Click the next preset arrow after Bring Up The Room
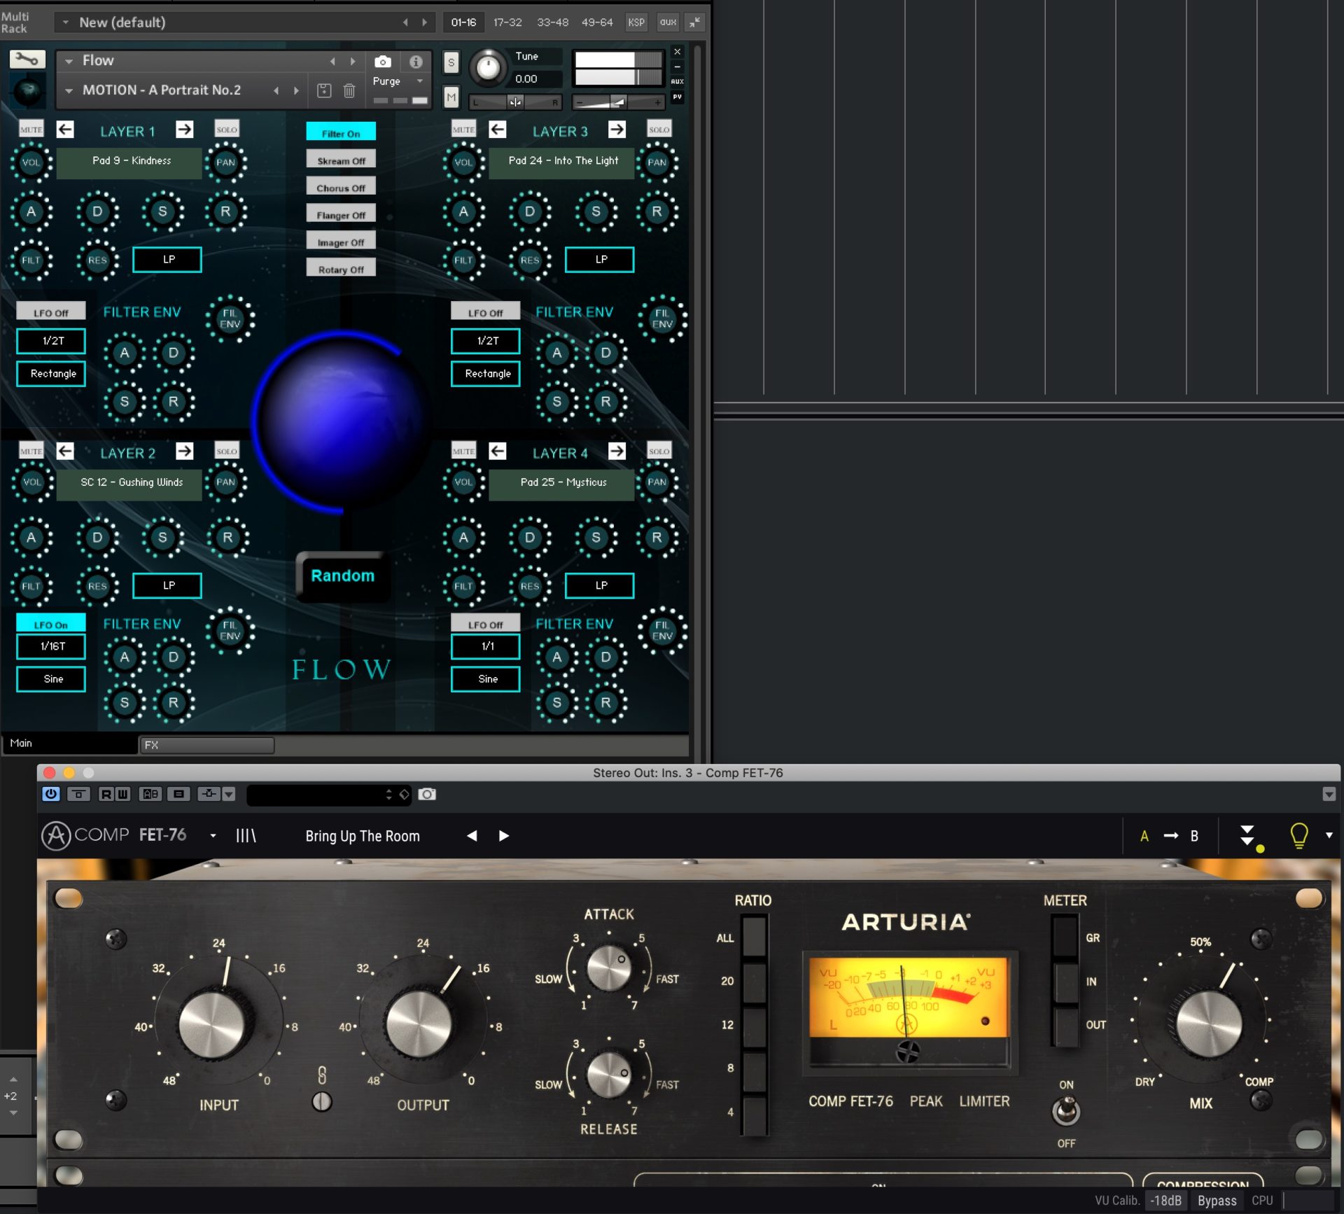The width and height of the screenshot is (1344, 1214). tap(503, 835)
